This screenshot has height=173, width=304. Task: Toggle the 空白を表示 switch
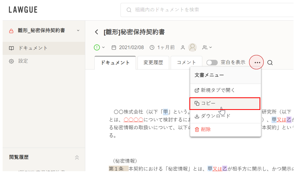(212, 63)
